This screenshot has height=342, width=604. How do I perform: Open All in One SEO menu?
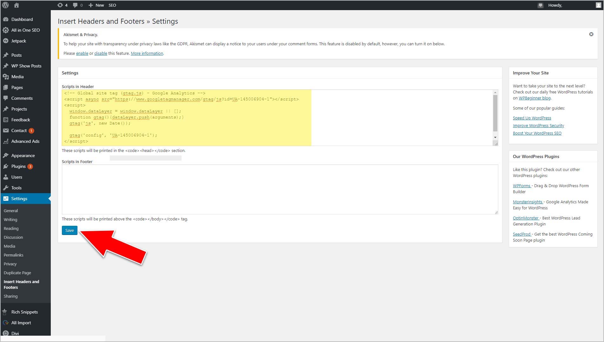point(25,30)
